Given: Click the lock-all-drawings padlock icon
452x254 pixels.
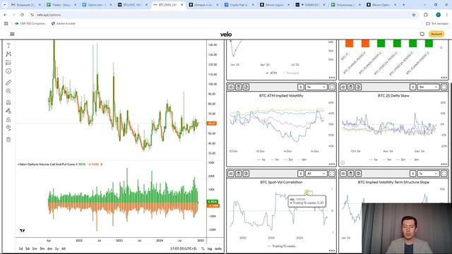Looking at the screenshot, I should (x=8, y=119).
